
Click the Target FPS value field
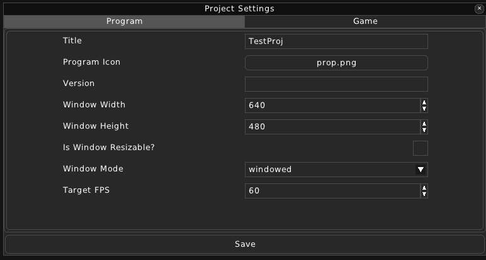pos(332,191)
